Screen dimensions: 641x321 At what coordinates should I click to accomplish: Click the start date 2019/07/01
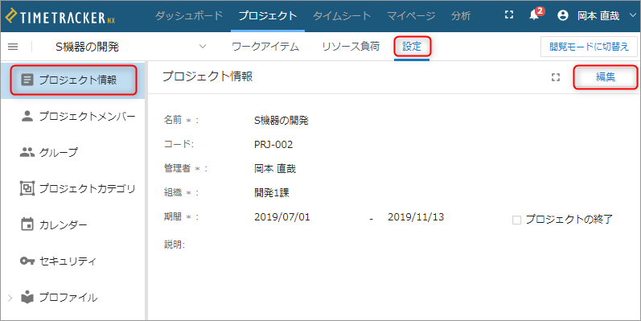click(282, 216)
